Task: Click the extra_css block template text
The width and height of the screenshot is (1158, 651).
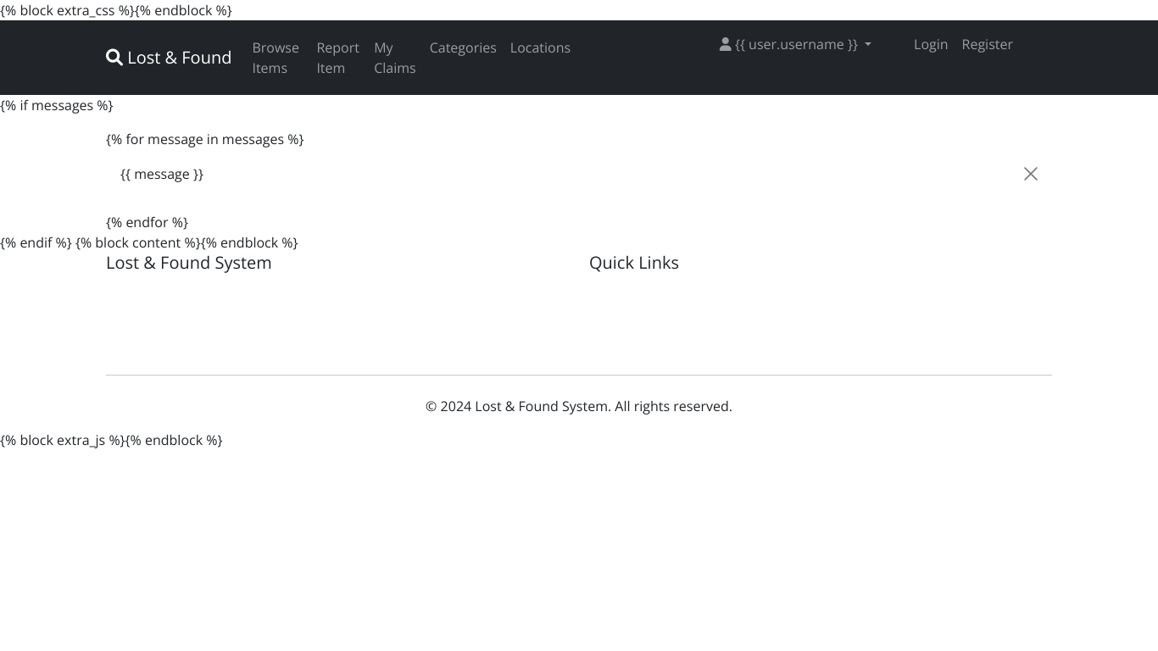Action: tap(116, 10)
